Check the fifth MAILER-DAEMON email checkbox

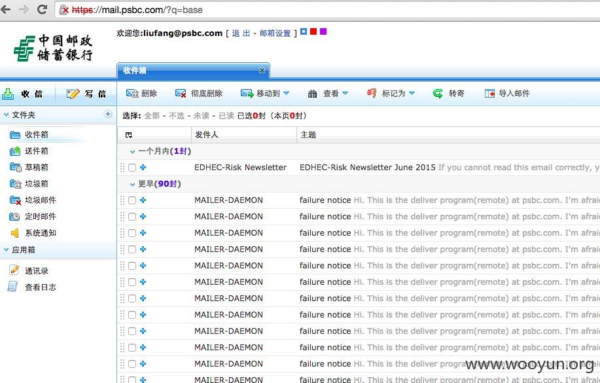click(132, 266)
